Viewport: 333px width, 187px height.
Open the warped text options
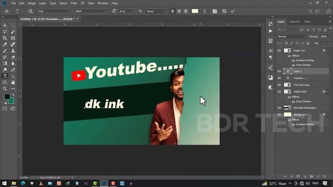(x=204, y=11)
